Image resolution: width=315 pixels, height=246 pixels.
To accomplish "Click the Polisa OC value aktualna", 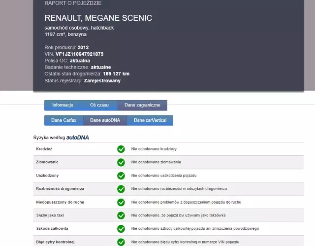I will pos(80,61).
